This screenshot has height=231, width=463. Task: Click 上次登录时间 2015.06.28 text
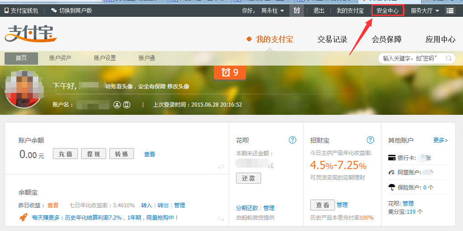click(x=197, y=105)
